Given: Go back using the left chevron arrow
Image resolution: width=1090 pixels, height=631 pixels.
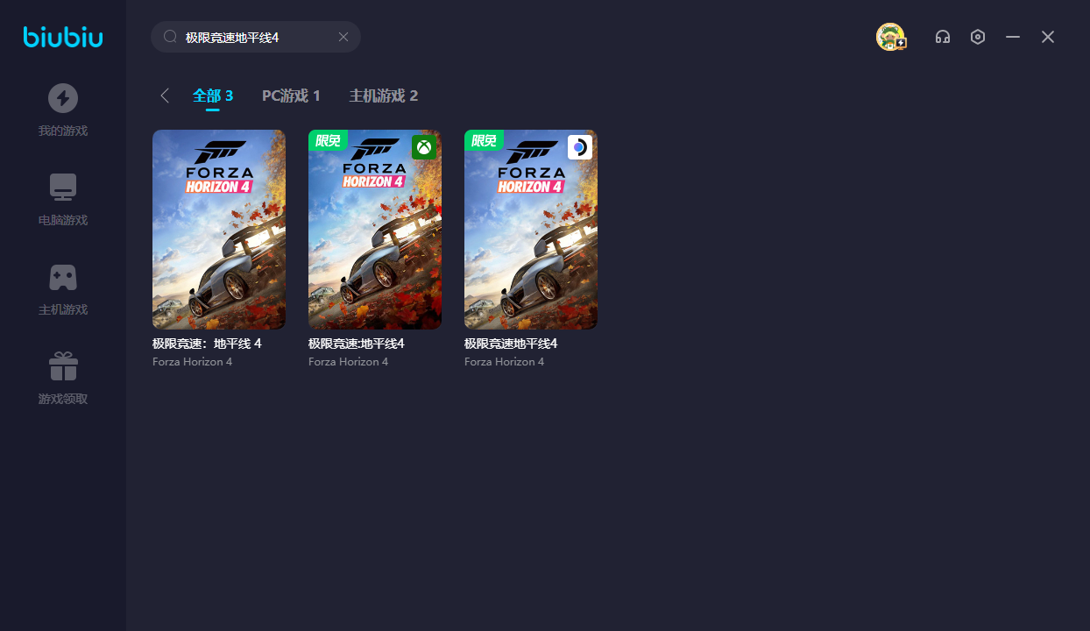Looking at the screenshot, I should [x=165, y=96].
